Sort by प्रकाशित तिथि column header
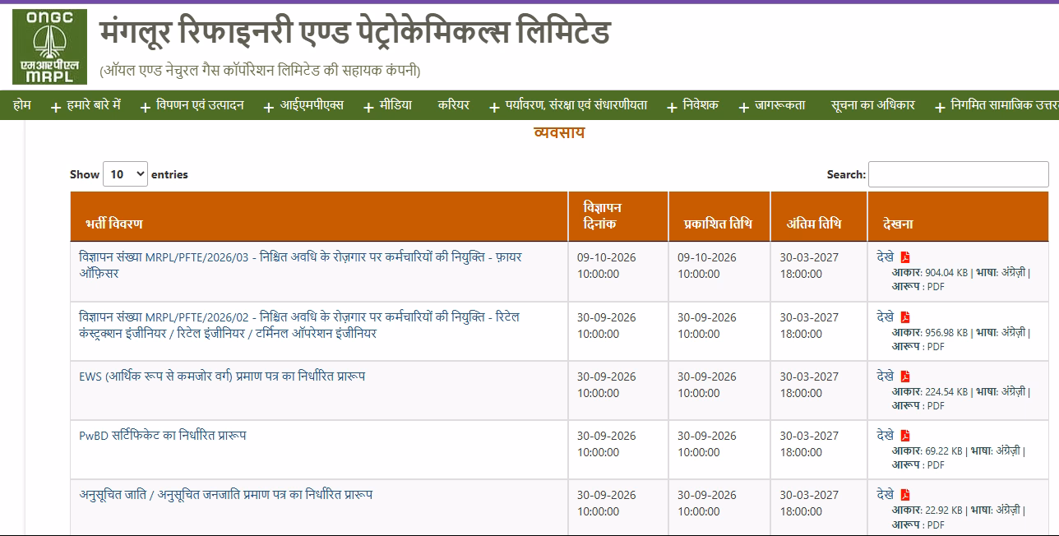Image resolution: width=1059 pixels, height=536 pixels. (x=719, y=216)
